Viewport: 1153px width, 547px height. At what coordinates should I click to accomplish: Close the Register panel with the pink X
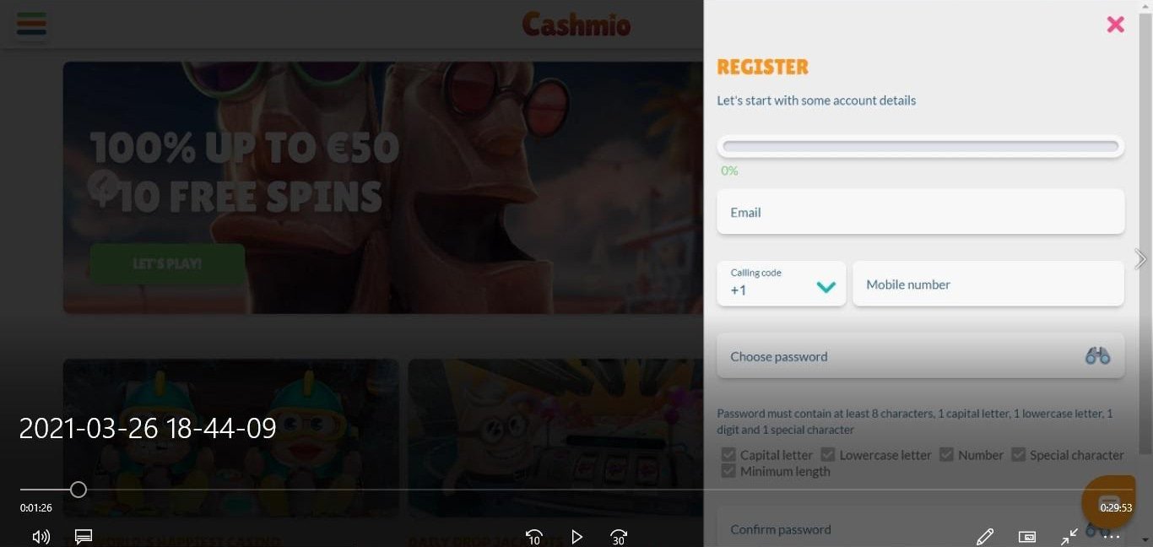1115,24
